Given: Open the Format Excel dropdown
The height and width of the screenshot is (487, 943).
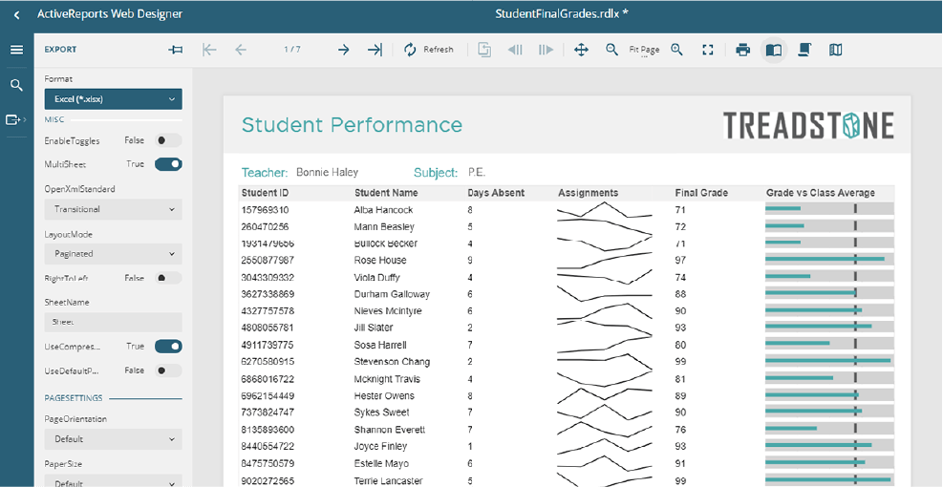Looking at the screenshot, I should pos(113,99).
